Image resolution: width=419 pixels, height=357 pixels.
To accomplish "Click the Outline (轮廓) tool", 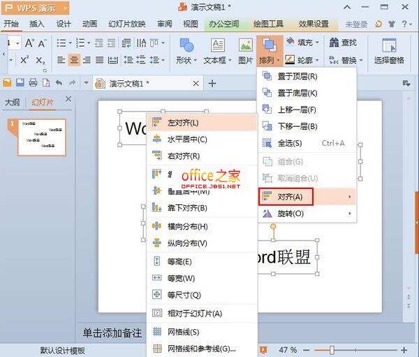I will [290, 60].
